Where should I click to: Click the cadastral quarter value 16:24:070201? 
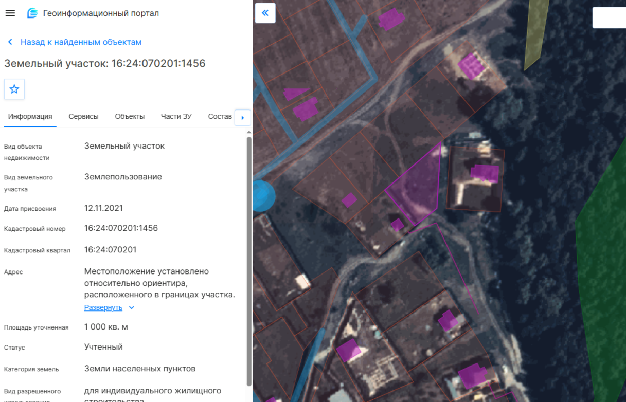pos(110,250)
